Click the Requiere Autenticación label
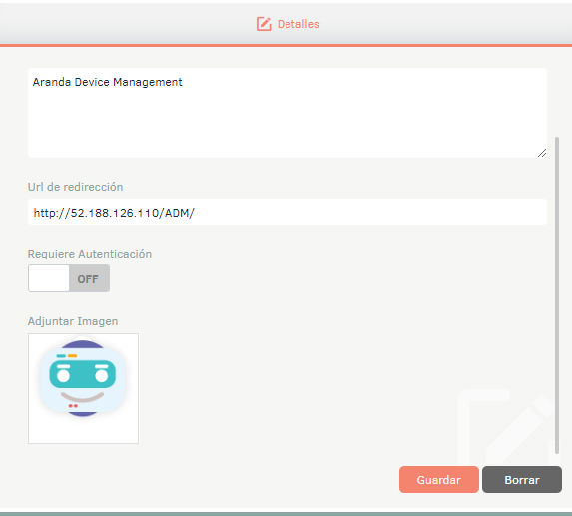Viewport: 572px width, 516px height. tap(90, 254)
